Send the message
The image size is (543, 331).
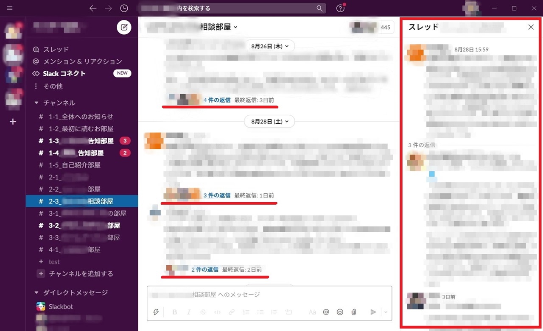[373, 312]
